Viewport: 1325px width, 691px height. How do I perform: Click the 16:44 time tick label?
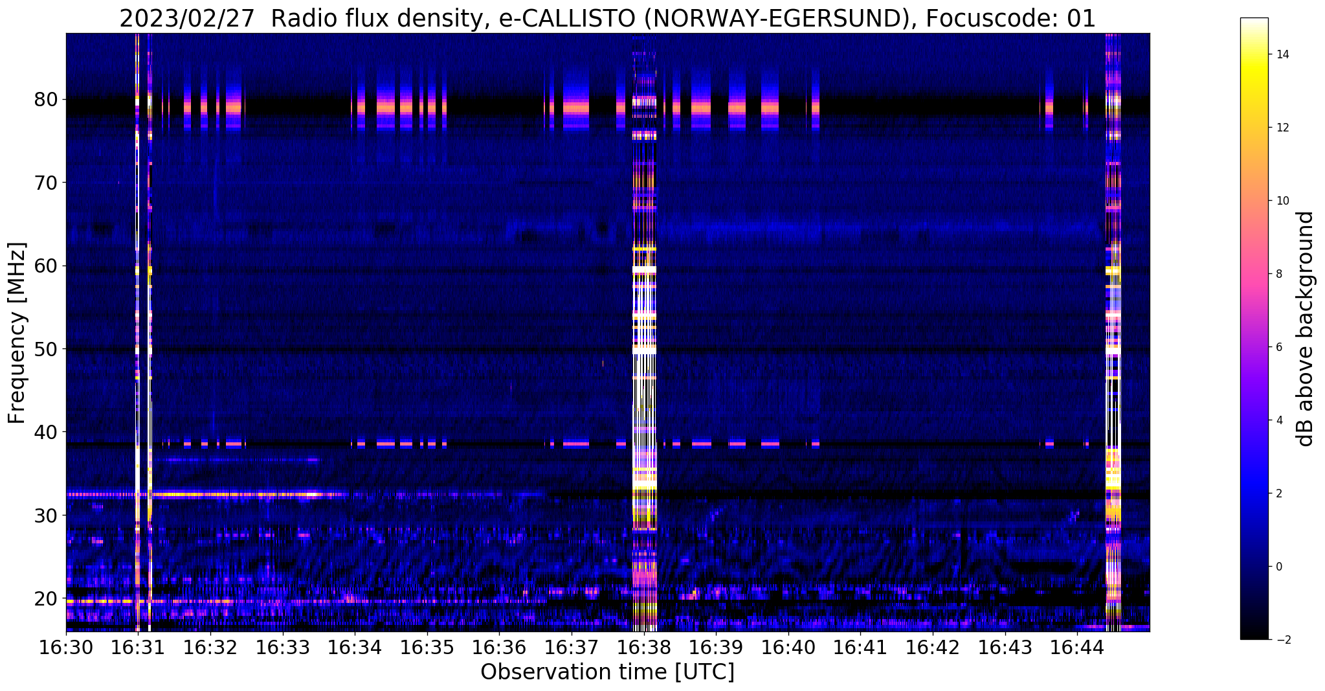point(1077,647)
